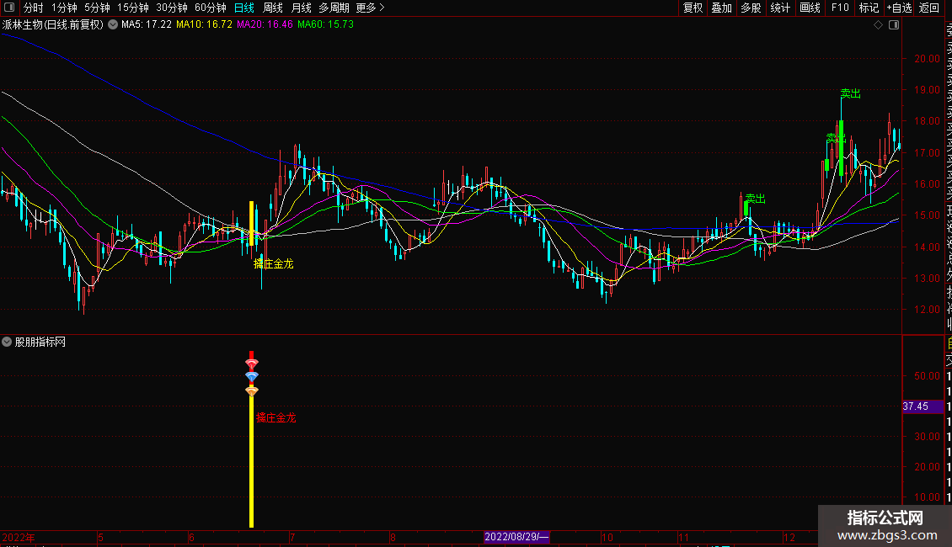
Task: Switch to 月线 monthly chart
Action: 301,8
